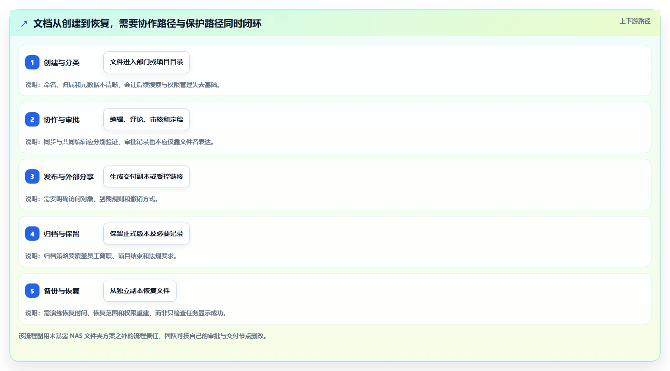This screenshot has height=371, width=670.
Task: Click the step 1 number badge
Action: coord(32,62)
